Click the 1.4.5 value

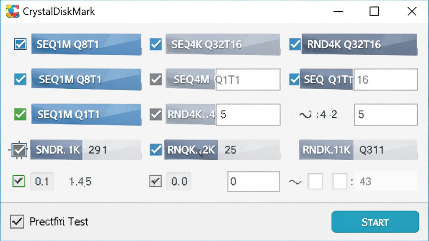click(x=80, y=182)
